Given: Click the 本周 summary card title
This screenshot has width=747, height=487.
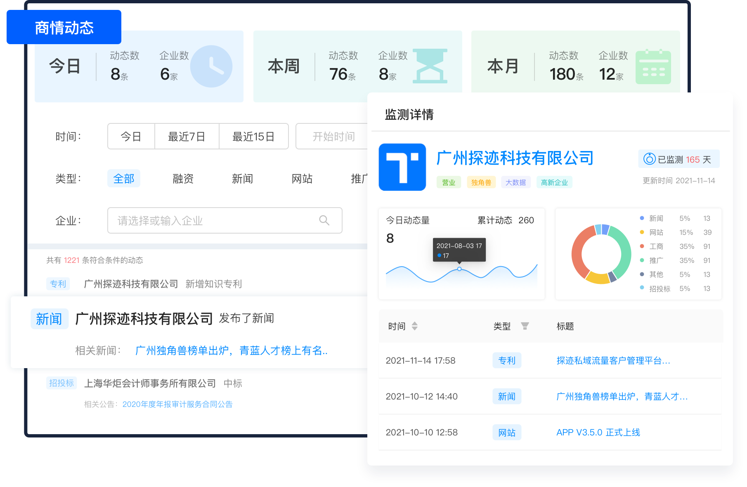Looking at the screenshot, I should 284,66.
